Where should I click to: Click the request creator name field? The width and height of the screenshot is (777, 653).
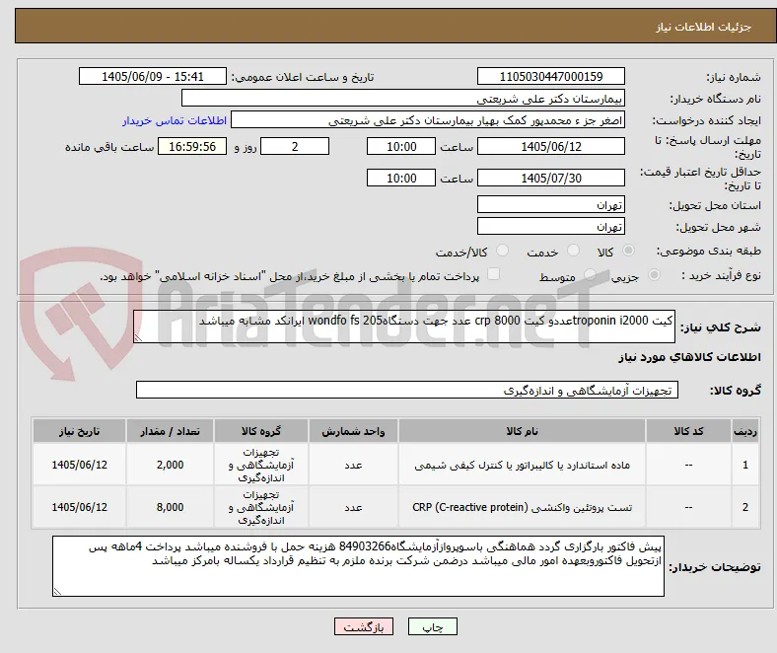[428, 120]
